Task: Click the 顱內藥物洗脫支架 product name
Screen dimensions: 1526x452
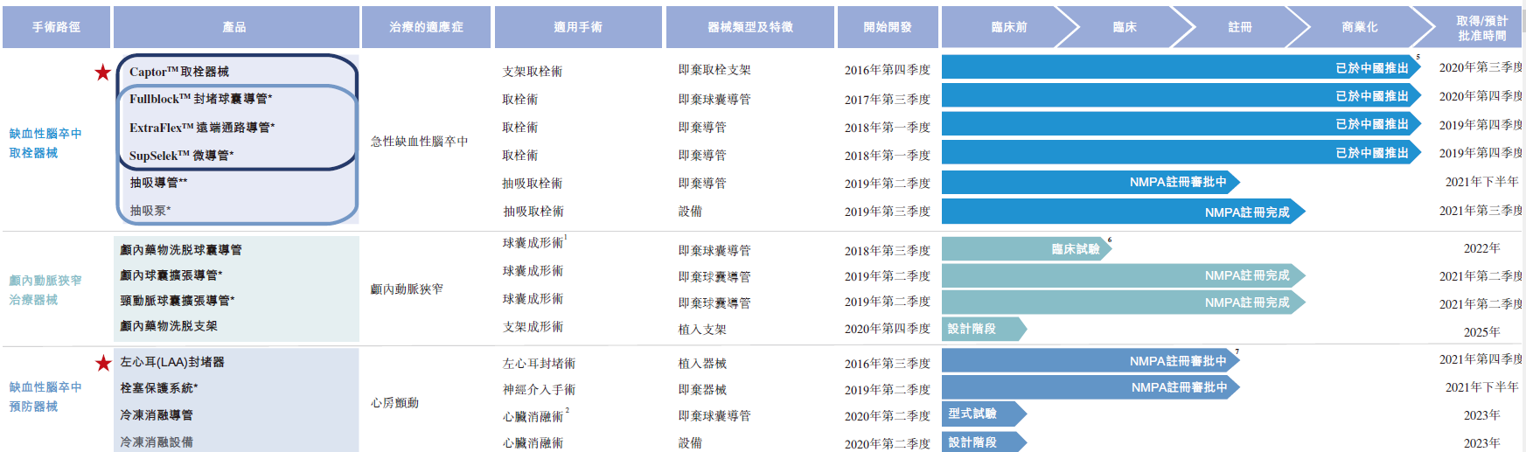Action: click(x=169, y=326)
